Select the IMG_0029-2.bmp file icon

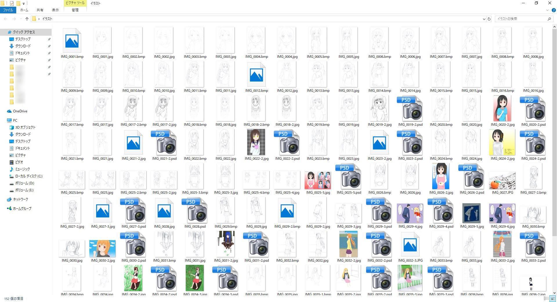pos(287,210)
